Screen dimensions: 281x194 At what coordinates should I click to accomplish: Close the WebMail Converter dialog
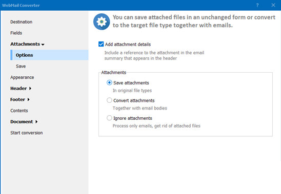tap(273, 5)
